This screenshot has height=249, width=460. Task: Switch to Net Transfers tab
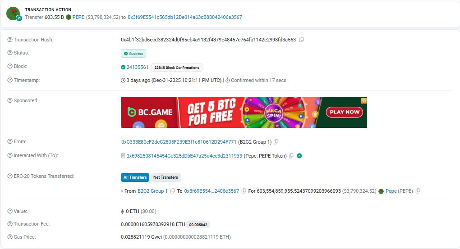pyautogui.click(x=166, y=177)
